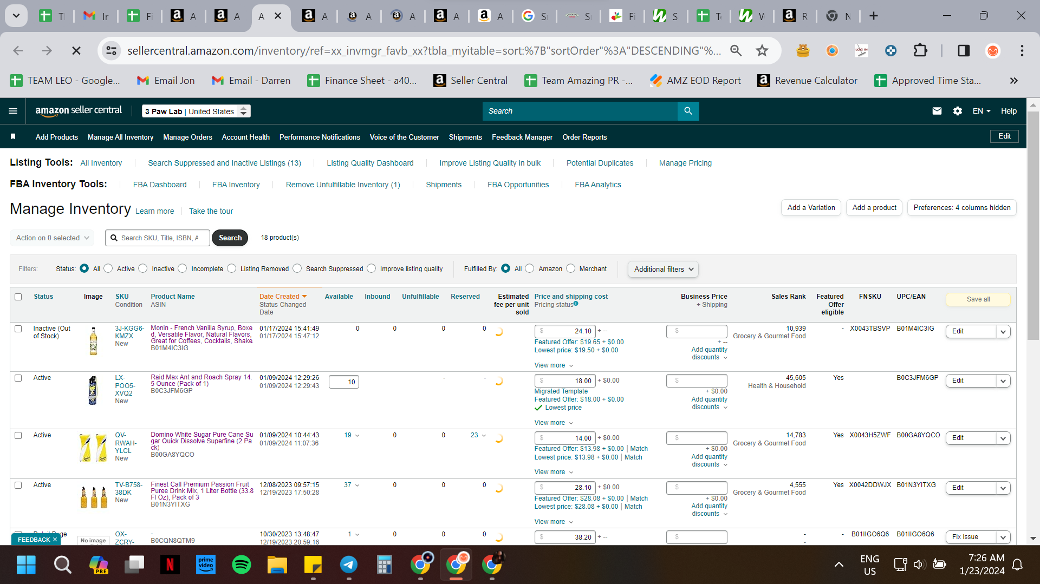Select checkbox for Raid Max Ant row
This screenshot has width=1040, height=584.
(18, 378)
